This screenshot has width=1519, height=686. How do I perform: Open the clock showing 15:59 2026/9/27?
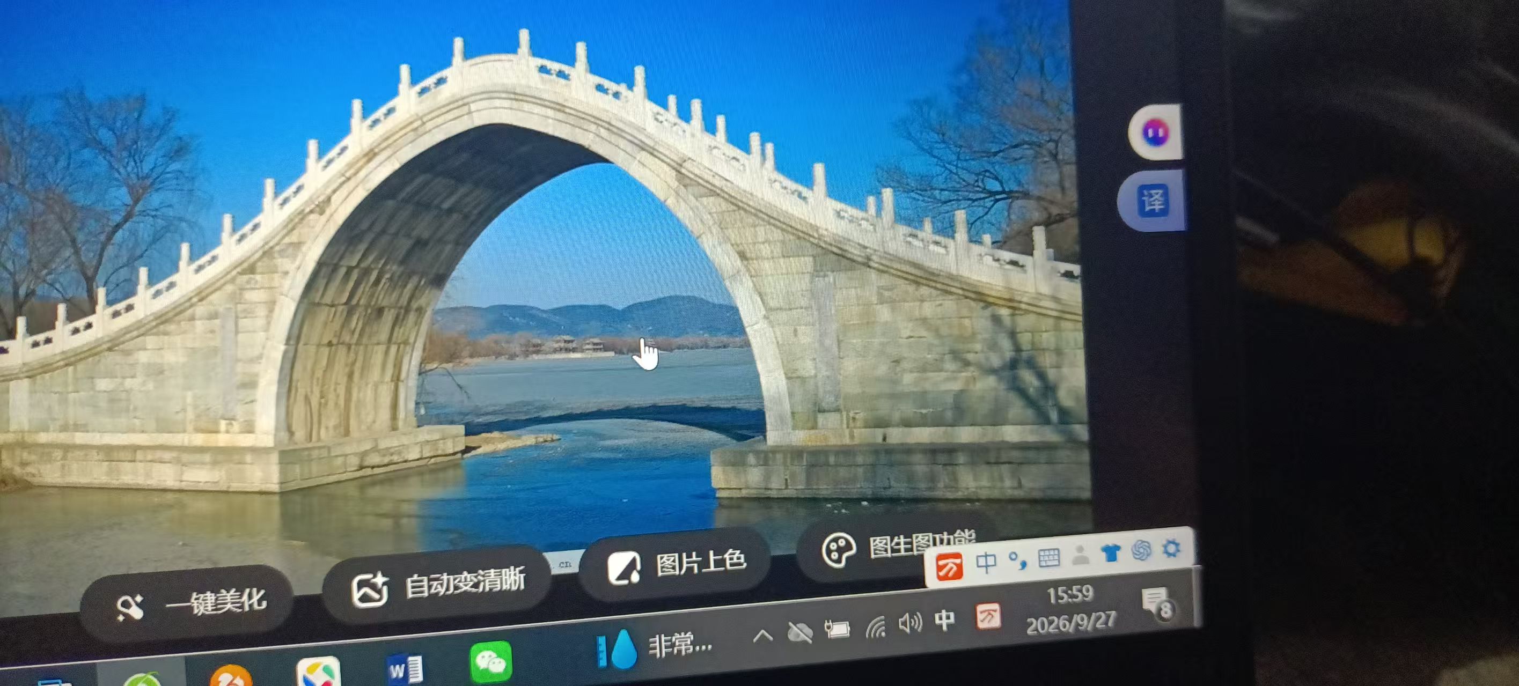point(1070,608)
